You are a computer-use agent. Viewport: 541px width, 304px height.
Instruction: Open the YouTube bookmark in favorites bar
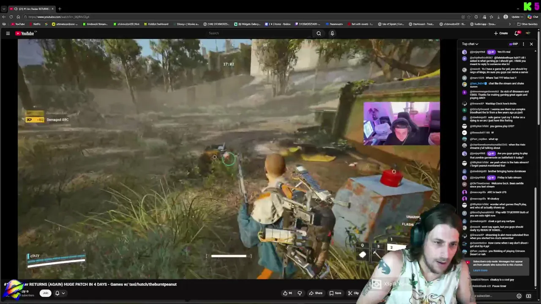click(x=18, y=24)
